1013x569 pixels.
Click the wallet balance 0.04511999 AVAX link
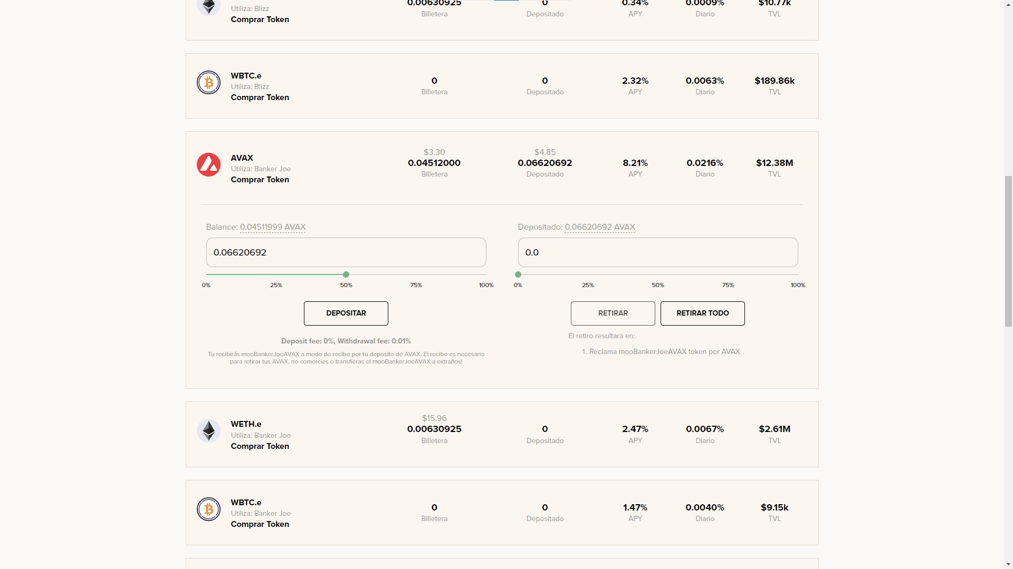click(273, 227)
